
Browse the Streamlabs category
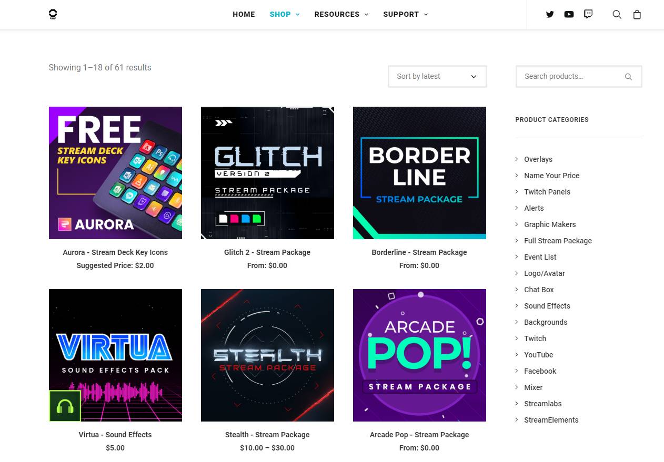[x=543, y=404]
